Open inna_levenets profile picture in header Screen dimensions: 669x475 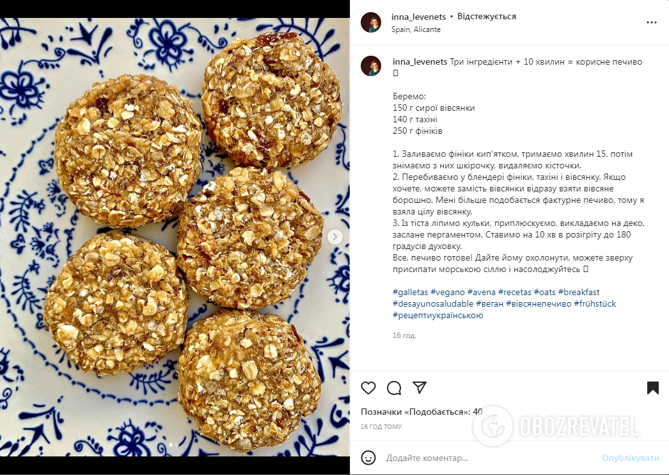[371, 22]
